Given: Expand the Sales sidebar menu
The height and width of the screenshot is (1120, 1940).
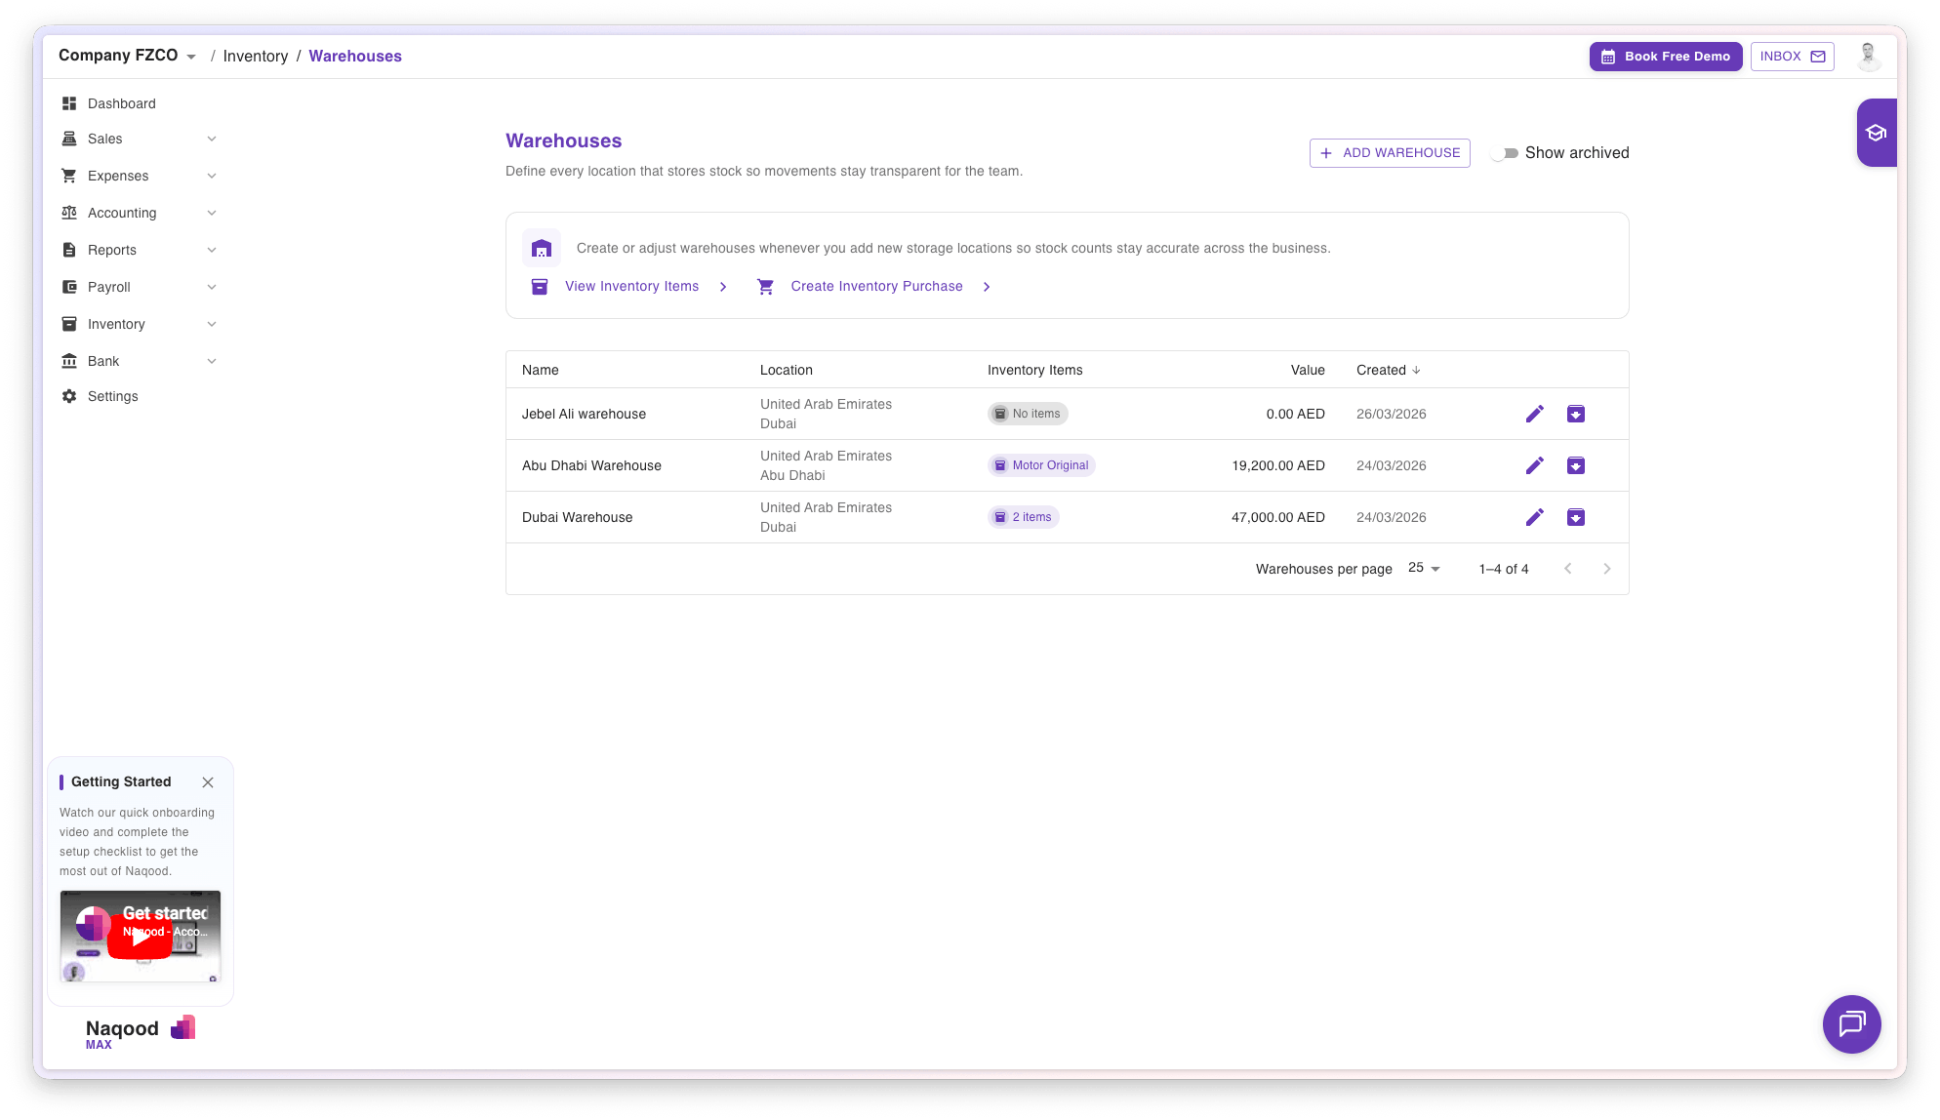Looking at the screenshot, I should click(139, 139).
